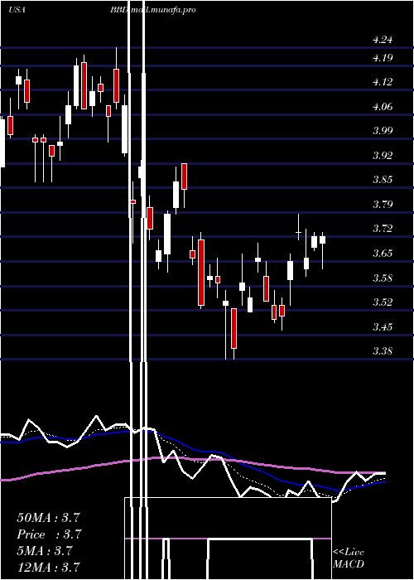
Task: Click the USA market label
Action: coord(17,10)
